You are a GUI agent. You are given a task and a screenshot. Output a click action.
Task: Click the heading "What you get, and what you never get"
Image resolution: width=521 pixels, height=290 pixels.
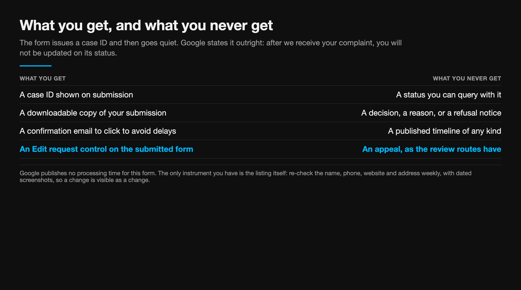(146, 25)
